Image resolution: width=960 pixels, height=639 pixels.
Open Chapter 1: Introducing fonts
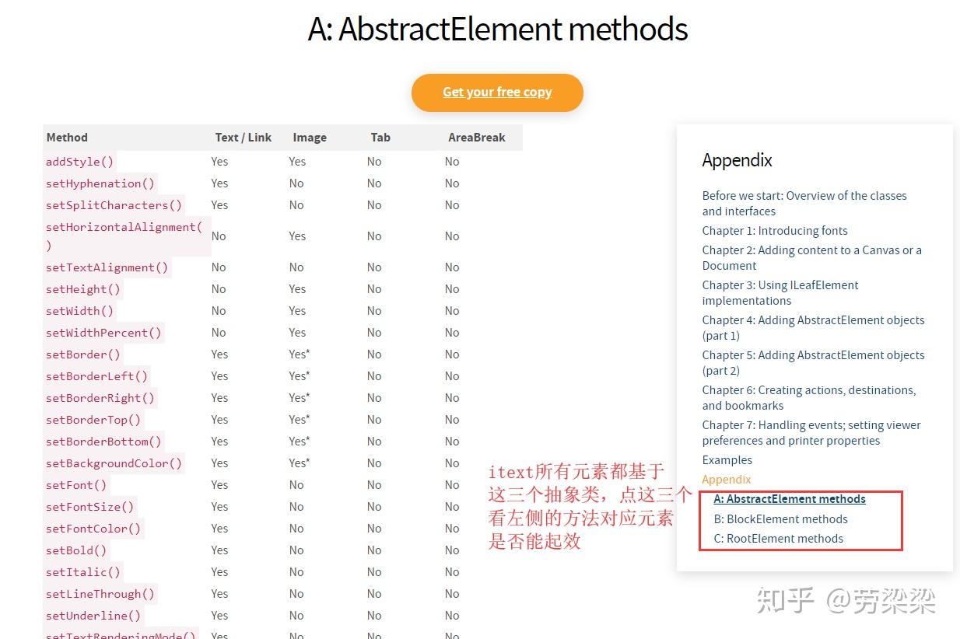[775, 230]
